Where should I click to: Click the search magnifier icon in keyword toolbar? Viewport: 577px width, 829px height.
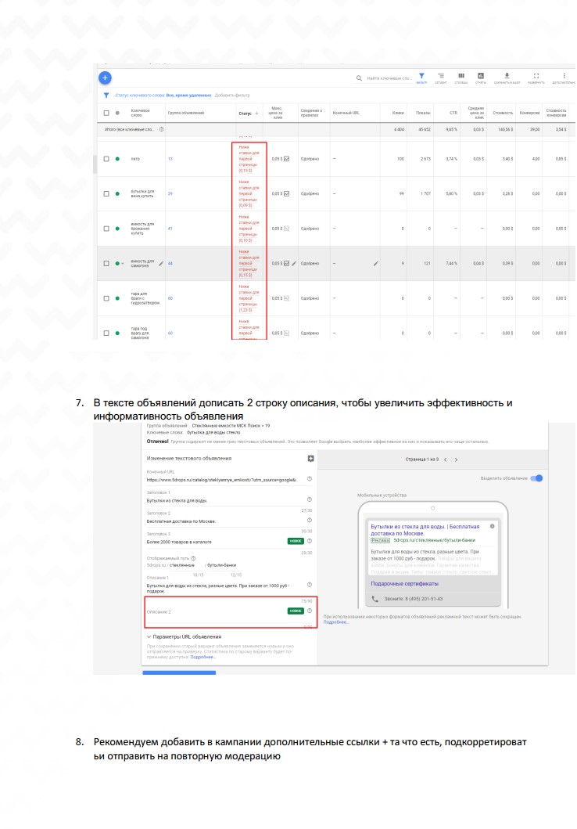point(359,78)
